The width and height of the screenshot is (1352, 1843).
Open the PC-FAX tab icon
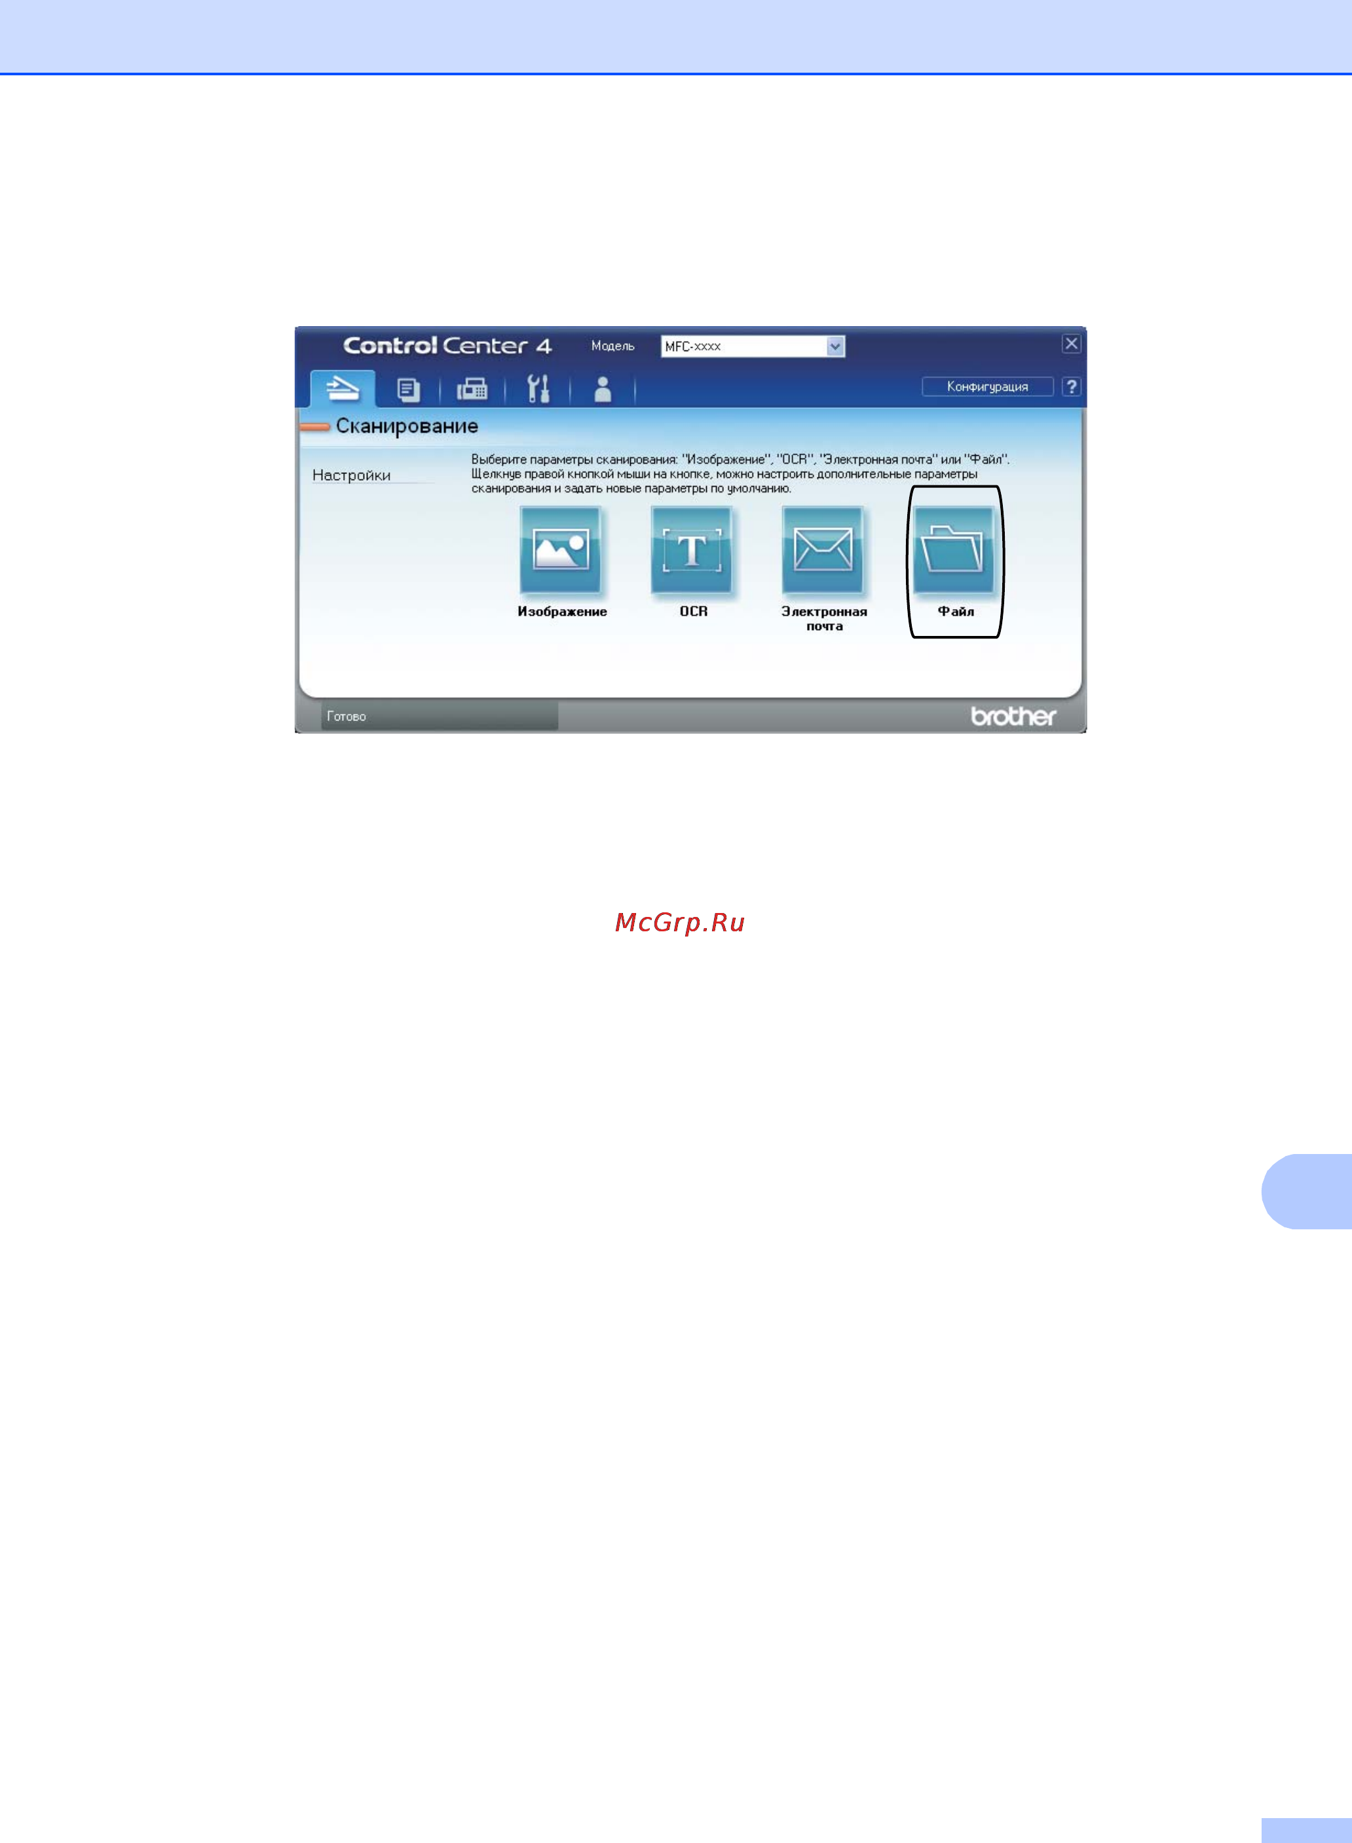472,390
